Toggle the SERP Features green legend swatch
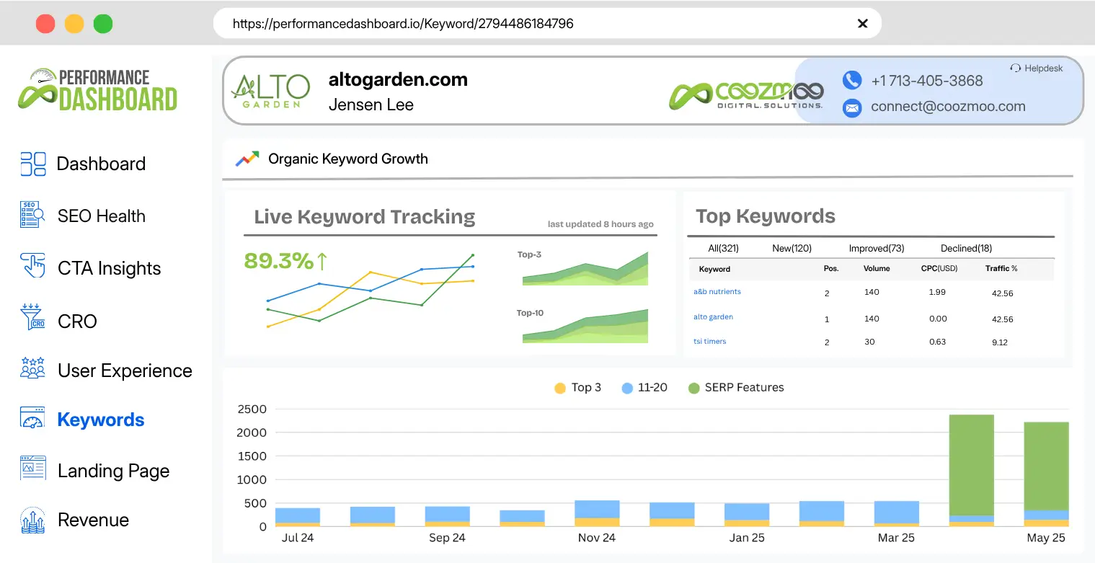The image size is (1095, 563). tap(693, 388)
